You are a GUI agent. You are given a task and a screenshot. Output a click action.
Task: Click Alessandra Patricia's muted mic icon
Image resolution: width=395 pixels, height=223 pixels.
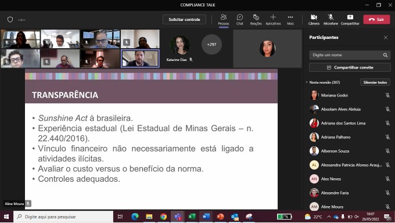(387, 165)
